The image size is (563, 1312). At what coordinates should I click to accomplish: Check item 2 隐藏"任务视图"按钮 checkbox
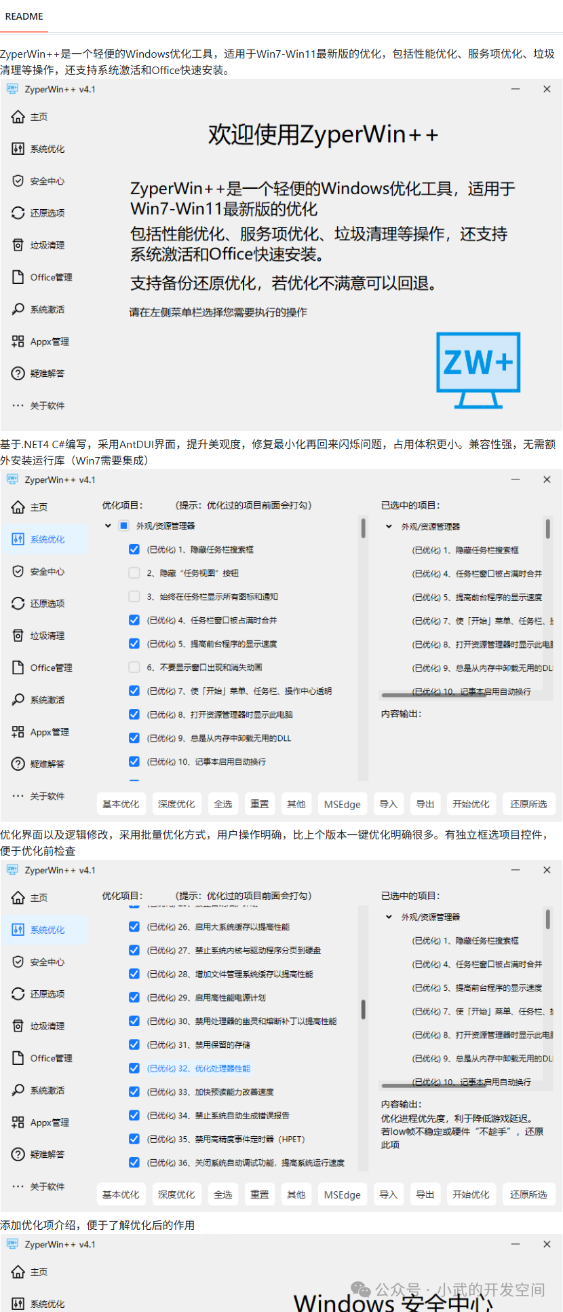tap(134, 573)
